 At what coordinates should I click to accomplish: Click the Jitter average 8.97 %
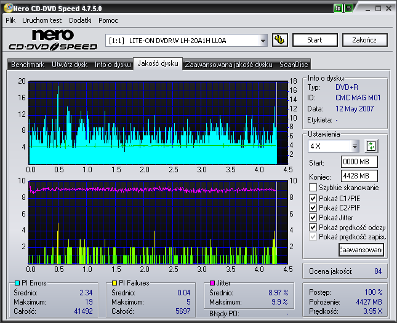tap(278, 293)
